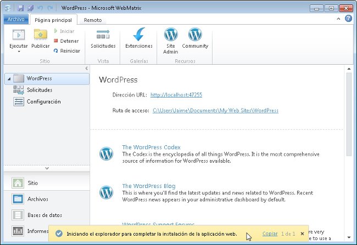Click the notification checkmark icon
Image resolution: width=357 pixels, height=245 pixels.
59,233
